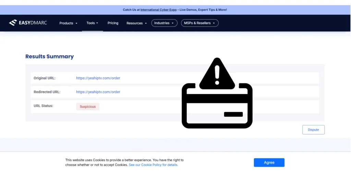The width and height of the screenshot is (351, 177).
Task: Open the Resources dropdown menu
Action: 136,23
